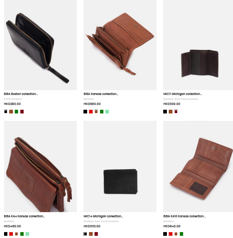The height and width of the screenshot is (238, 233).
Task: Select dark red swatch for BIBA Boston wallet
Action: (22, 112)
